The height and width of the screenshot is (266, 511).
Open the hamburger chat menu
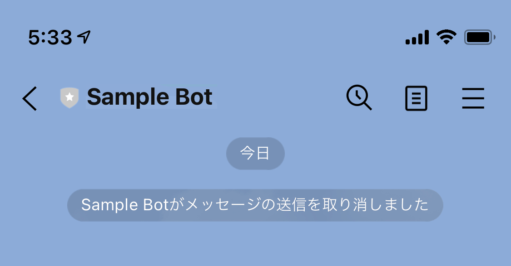473,98
